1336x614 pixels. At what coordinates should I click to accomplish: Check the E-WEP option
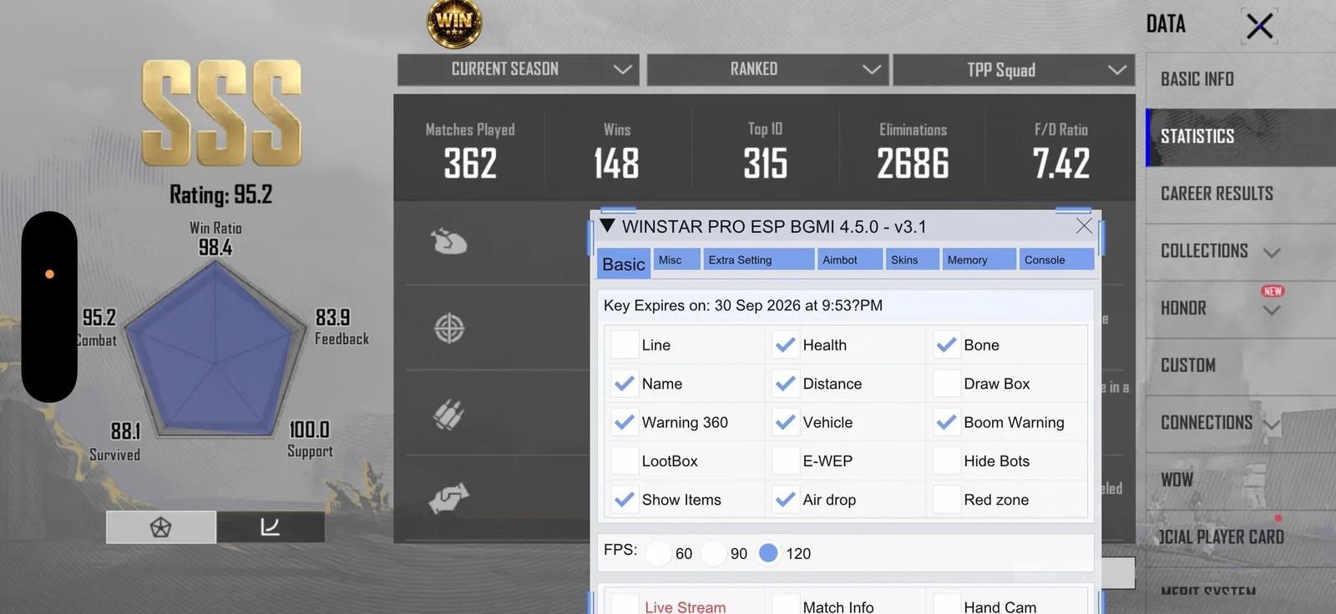[786, 460]
